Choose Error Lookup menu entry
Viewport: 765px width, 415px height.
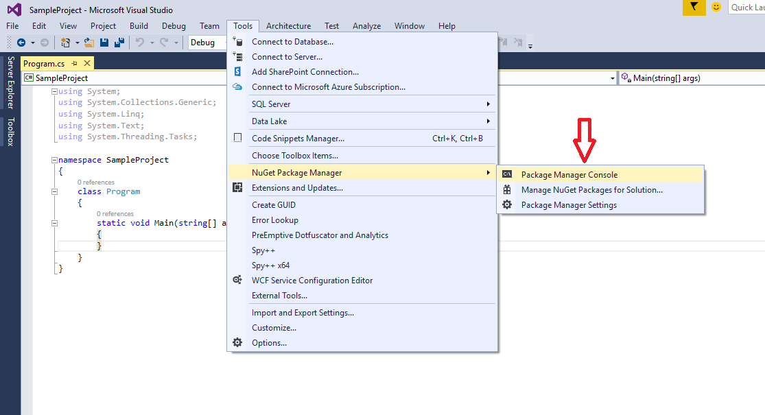coord(362,220)
